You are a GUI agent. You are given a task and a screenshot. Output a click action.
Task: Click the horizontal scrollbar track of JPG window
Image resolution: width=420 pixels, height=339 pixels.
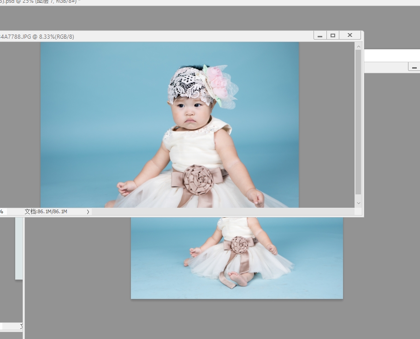[x=221, y=212]
